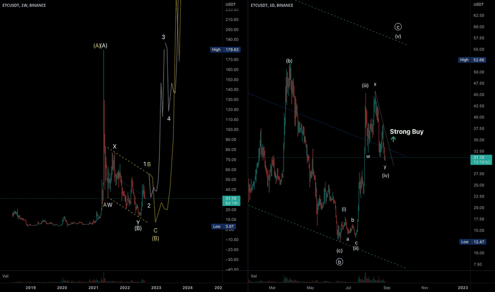Click 2019 on the weekly time axis
The width and height of the screenshot is (495, 292).
(x=31, y=288)
